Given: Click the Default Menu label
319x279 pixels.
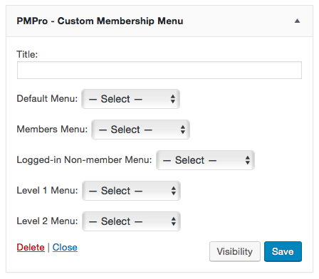Looking at the screenshot, I should pyautogui.click(x=47, y=99).
